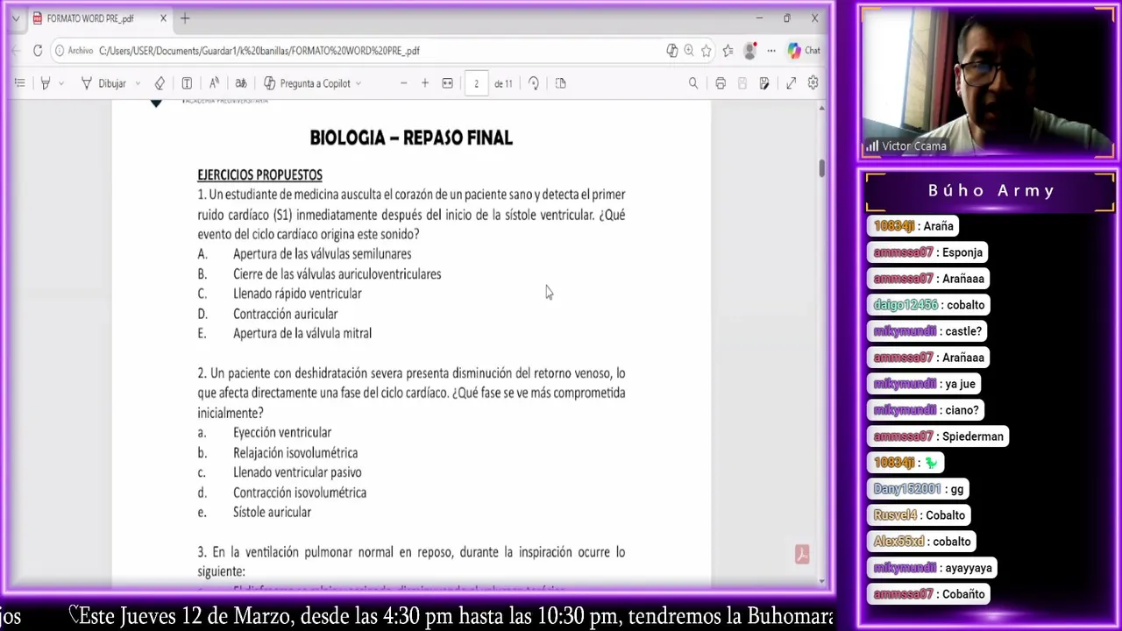This screenshot has width=1122, height=631.
Task: Open Pregunta a Copilot
Action: (x=308, y=83)
